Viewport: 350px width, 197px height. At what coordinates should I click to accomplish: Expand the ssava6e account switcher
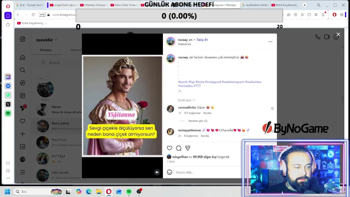pos(46,40)
